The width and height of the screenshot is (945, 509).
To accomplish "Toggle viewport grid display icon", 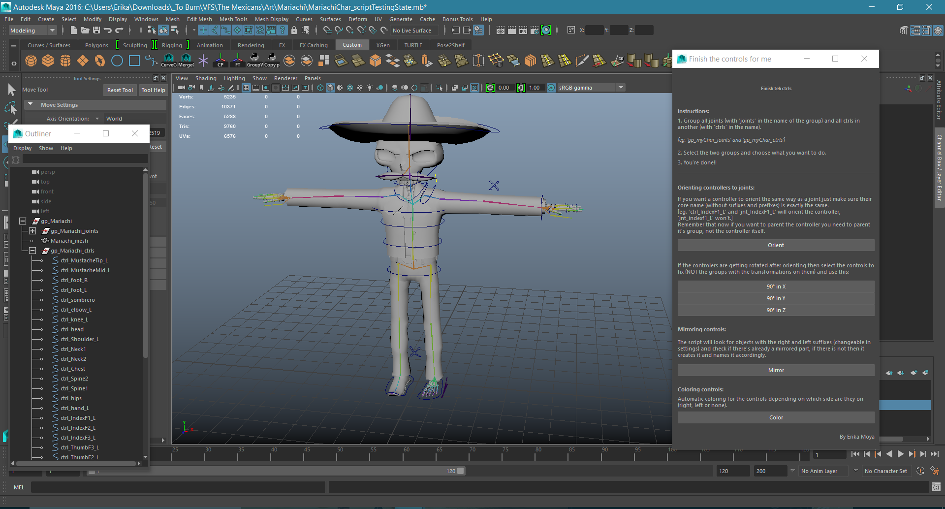I will 246,88.
